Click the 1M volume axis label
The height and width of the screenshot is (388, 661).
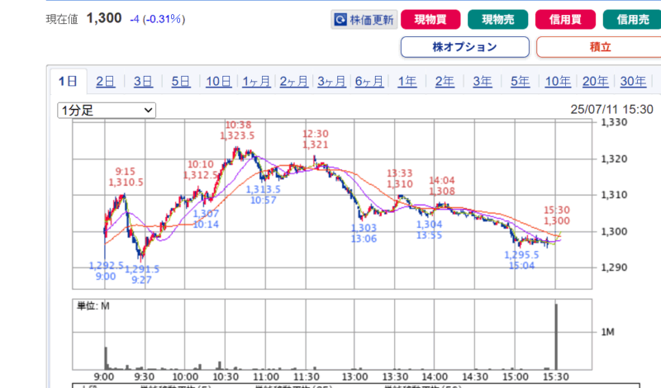[607, 333]
